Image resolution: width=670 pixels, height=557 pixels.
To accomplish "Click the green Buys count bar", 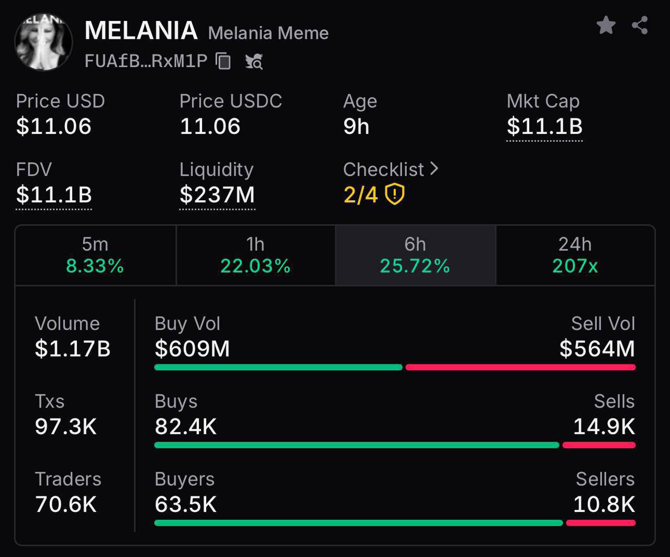I will pyautogui.click(x=356, y=446).
